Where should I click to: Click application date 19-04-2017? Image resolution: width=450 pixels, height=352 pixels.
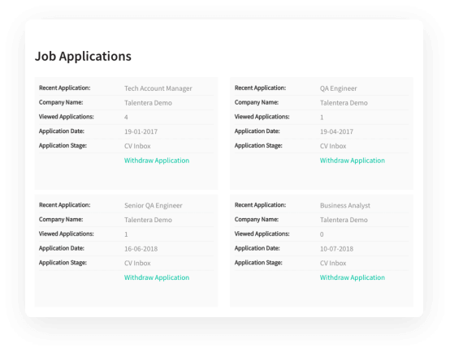coord(336,131)
